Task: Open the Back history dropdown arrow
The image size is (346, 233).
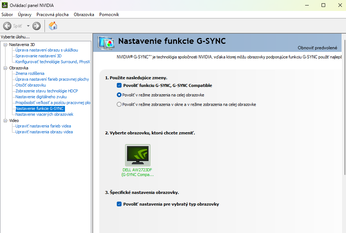Action: [x=28, y=26]
